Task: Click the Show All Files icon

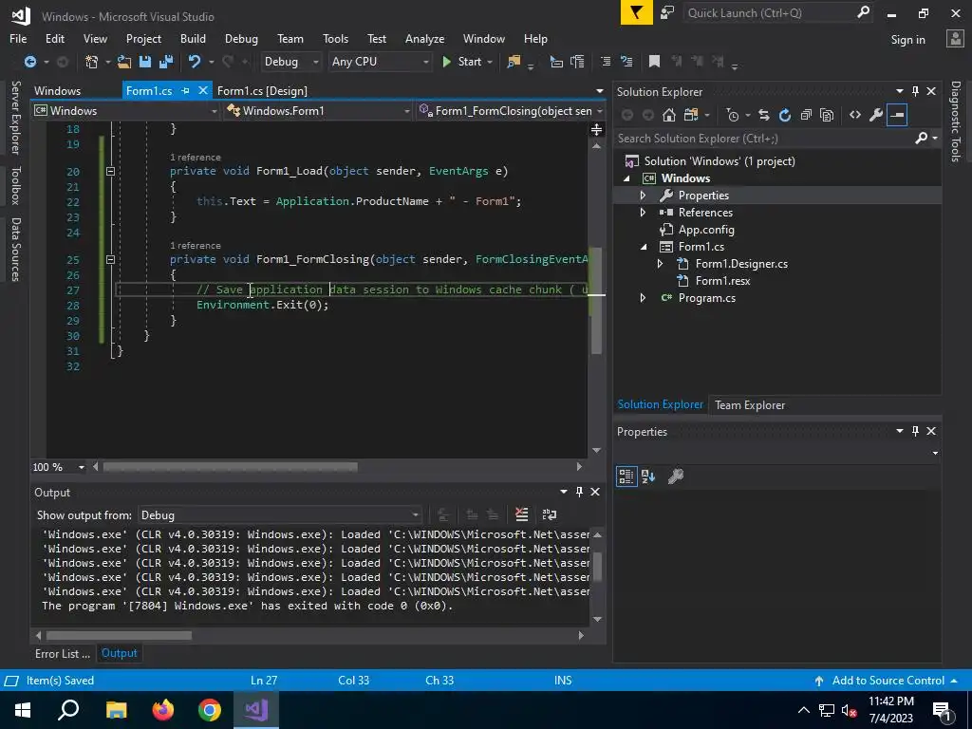Action: pos(827,115)
